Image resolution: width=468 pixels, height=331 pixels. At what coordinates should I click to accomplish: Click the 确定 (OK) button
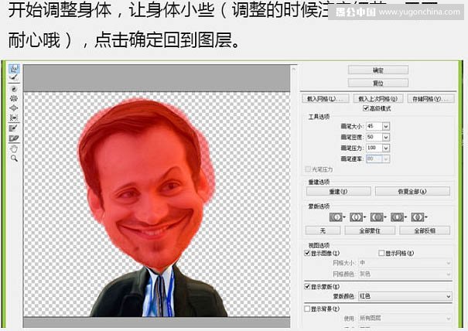[x=378, y=70]
